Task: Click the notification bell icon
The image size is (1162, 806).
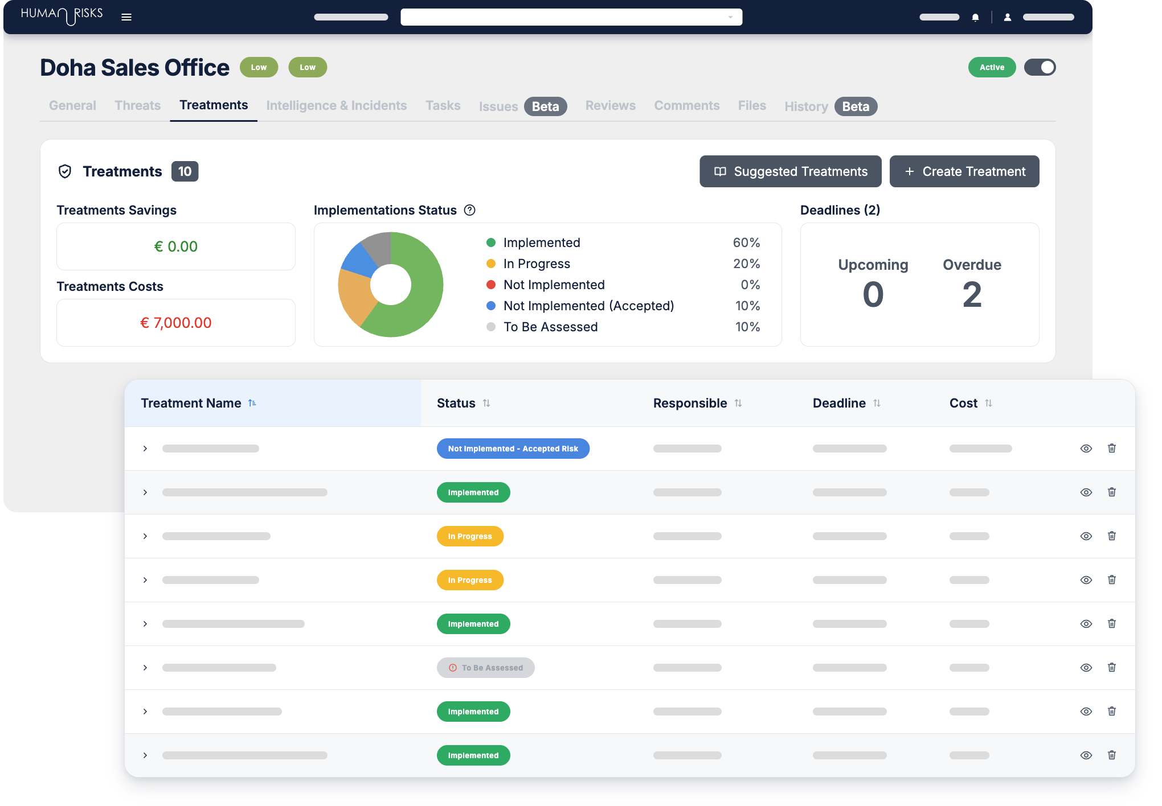Action: [975, 18]
